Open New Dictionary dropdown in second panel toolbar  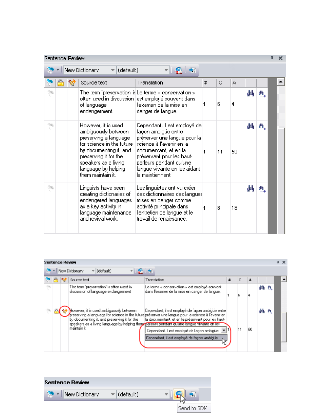coord(93,271)
